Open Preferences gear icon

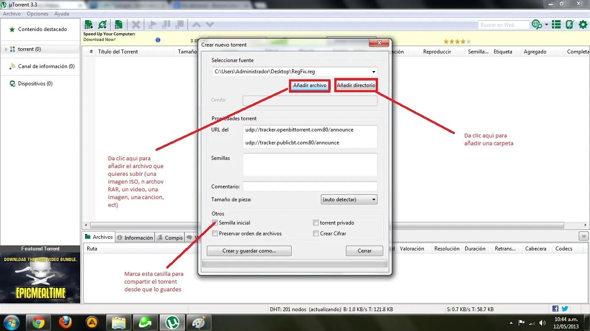coord(583,25)
